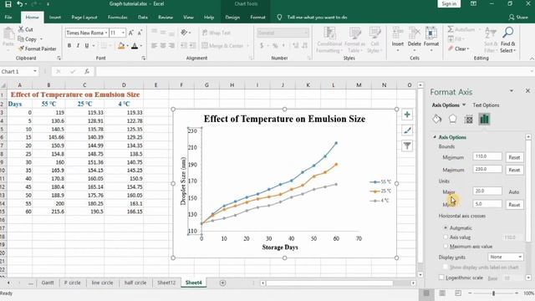
Task: Switch to the half circle sheet tab
Action: [135, 283]
